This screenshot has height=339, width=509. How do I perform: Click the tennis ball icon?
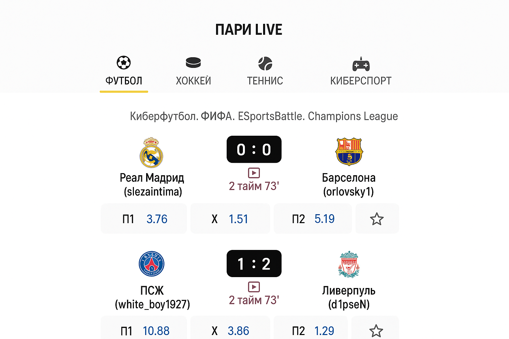pos(265,64)
